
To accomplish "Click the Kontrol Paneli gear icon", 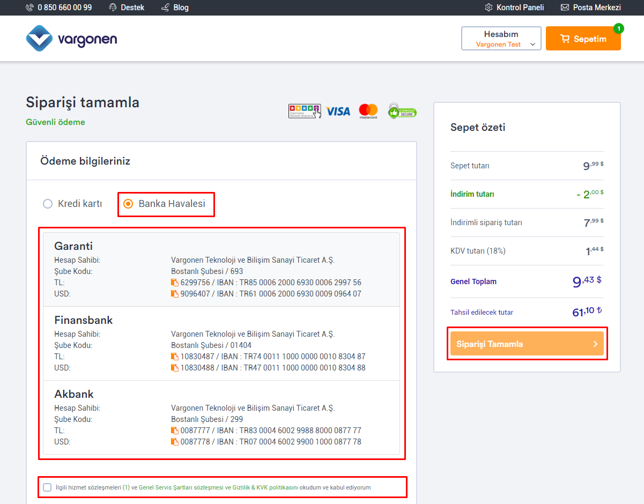I will pos(488,8).
